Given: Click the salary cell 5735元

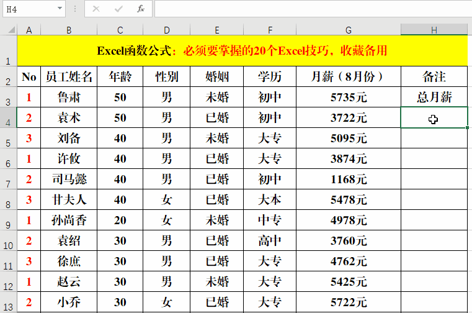Looking at the screenshot, I should (x=349, y=97).
